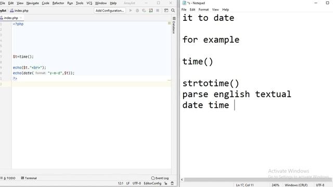Viewport: 333px width, 187px height.
Task: Click the LF line separator selector
Action: [128, 183]
